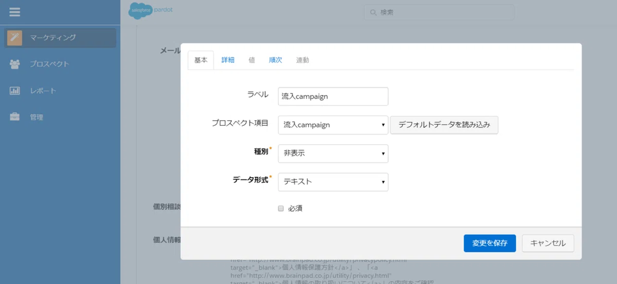
Task: Click the ラベル field label text
Action: tap(258, 94)
